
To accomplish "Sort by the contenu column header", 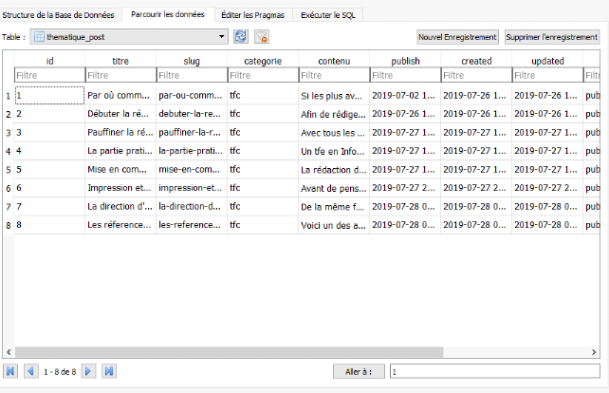I will (x=334, y=61).
